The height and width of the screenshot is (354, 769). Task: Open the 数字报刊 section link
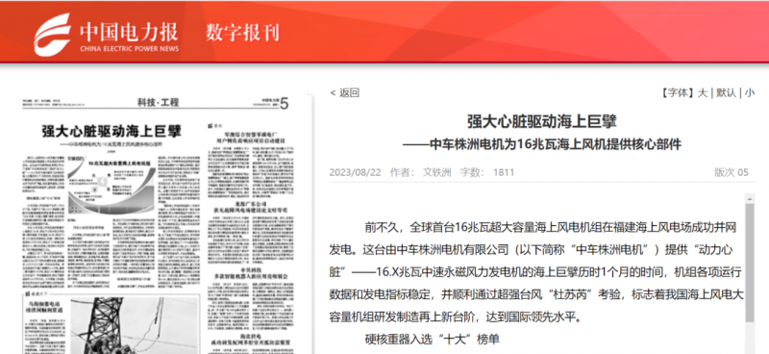pos(242,33)
